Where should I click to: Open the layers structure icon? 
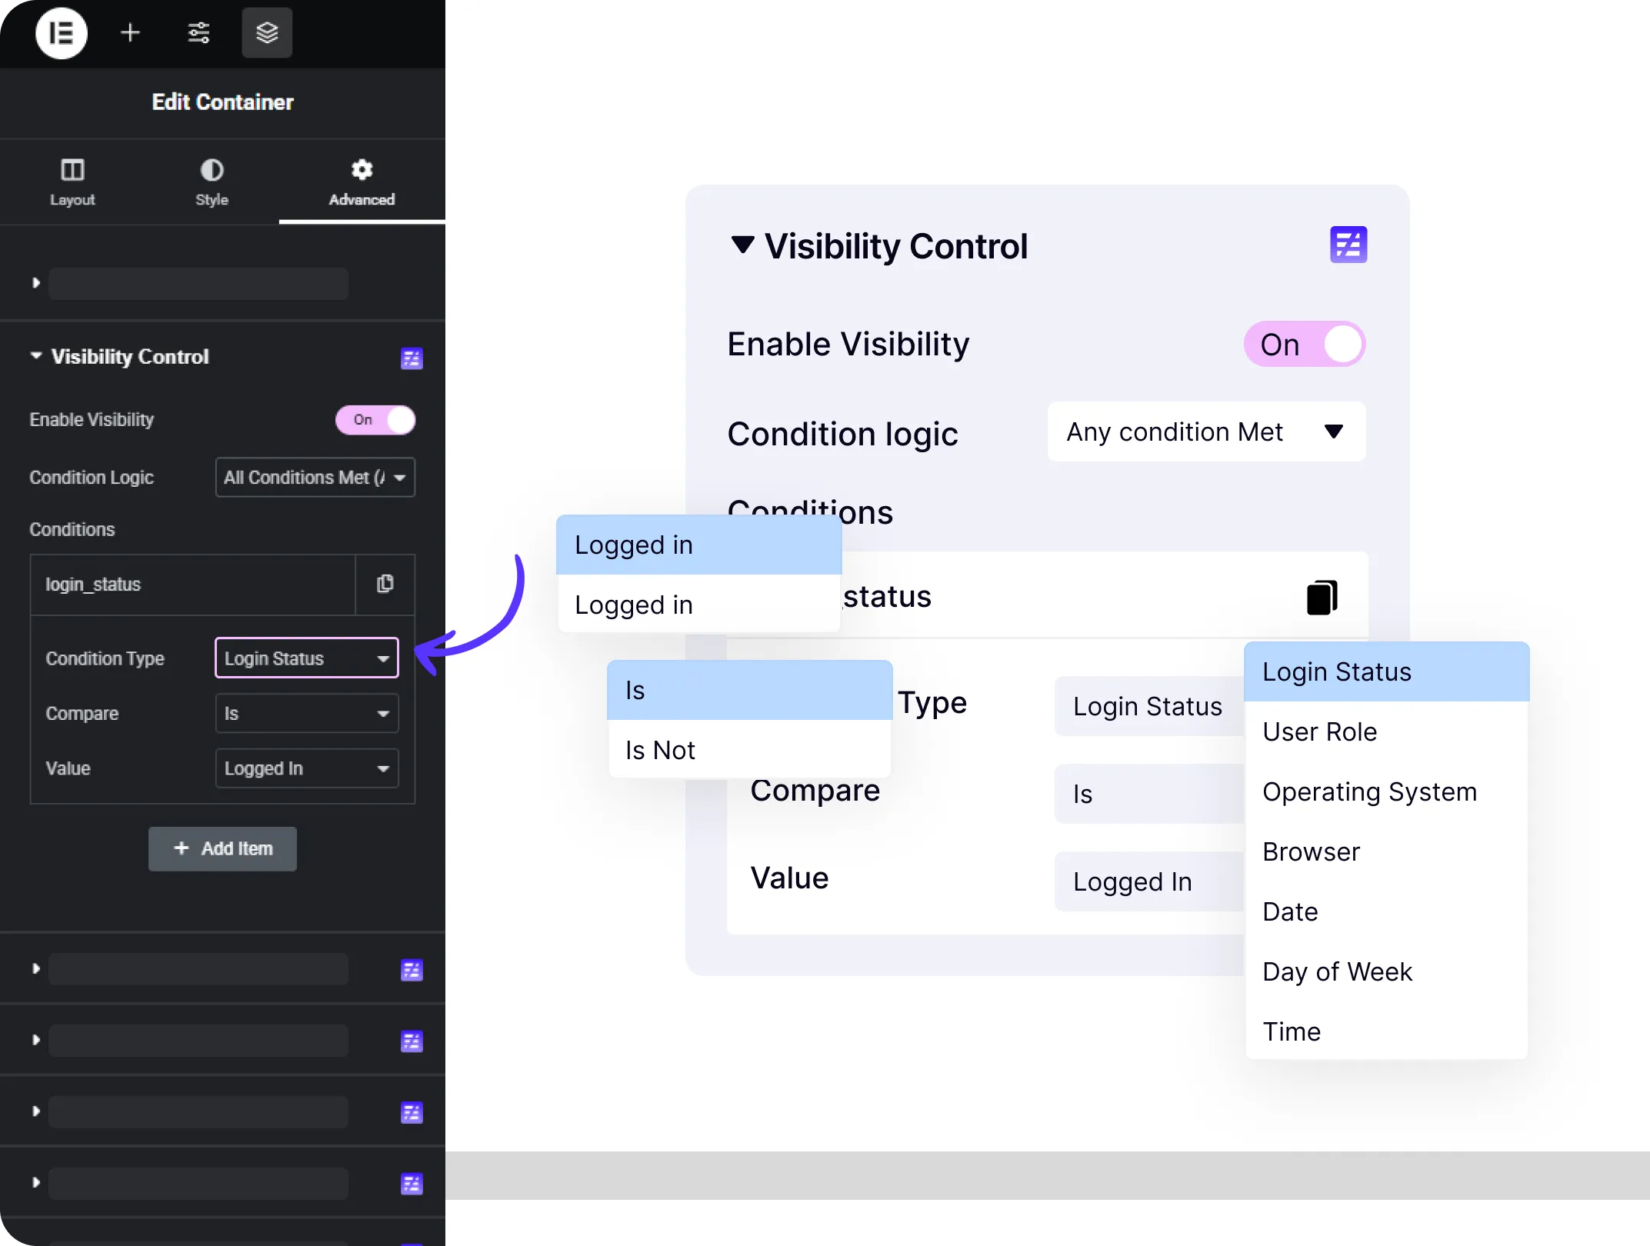(x=267, y=33)
